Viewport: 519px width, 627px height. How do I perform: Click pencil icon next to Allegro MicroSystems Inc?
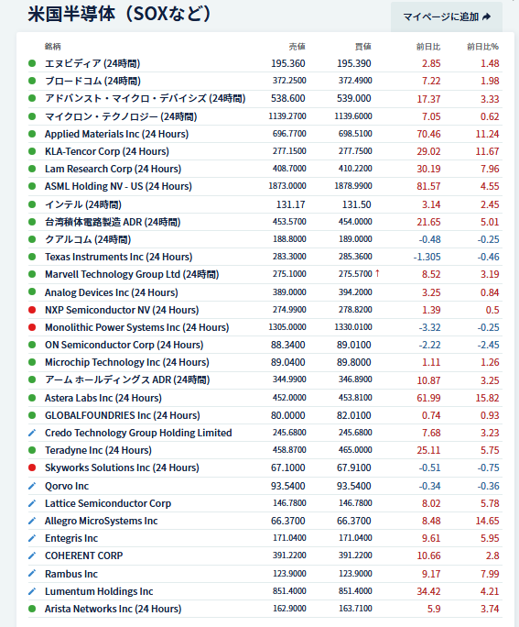[32, 521]
